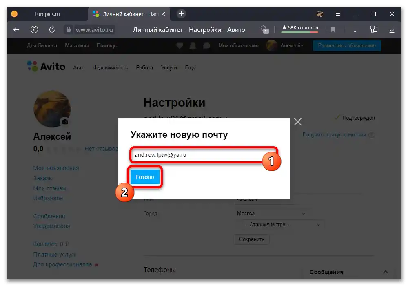Open downloads arrow icon
Image resolution: width=408 pixels, height=286 pixels.
(392, 30)
